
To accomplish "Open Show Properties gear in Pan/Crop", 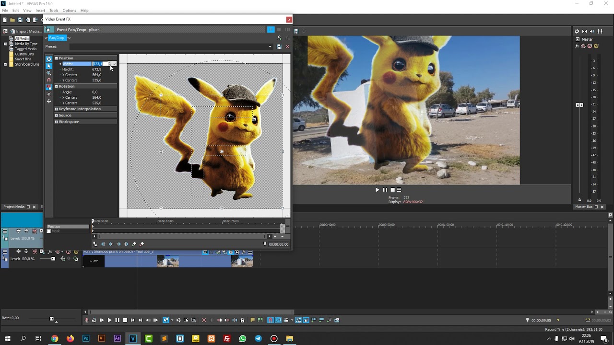I will click(49, 59).
